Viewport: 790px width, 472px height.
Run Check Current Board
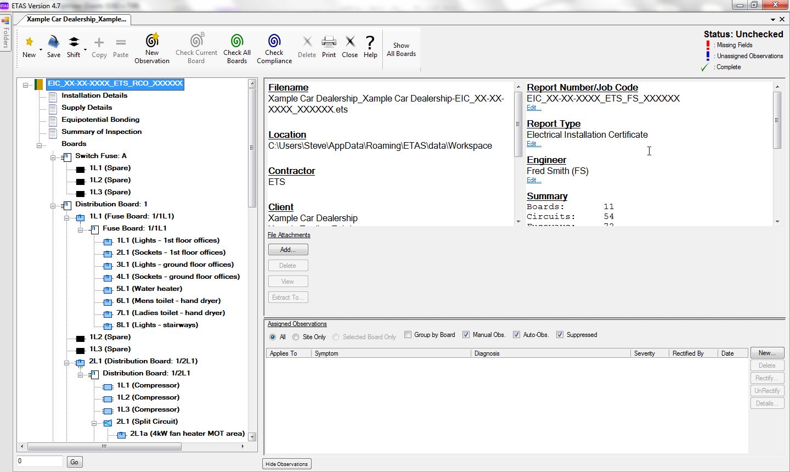coord(196,48)
